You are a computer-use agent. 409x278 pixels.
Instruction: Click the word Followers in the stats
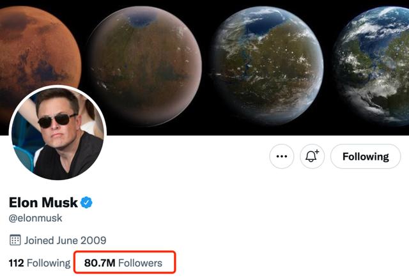pyautogui.click(x=141, y=263)
